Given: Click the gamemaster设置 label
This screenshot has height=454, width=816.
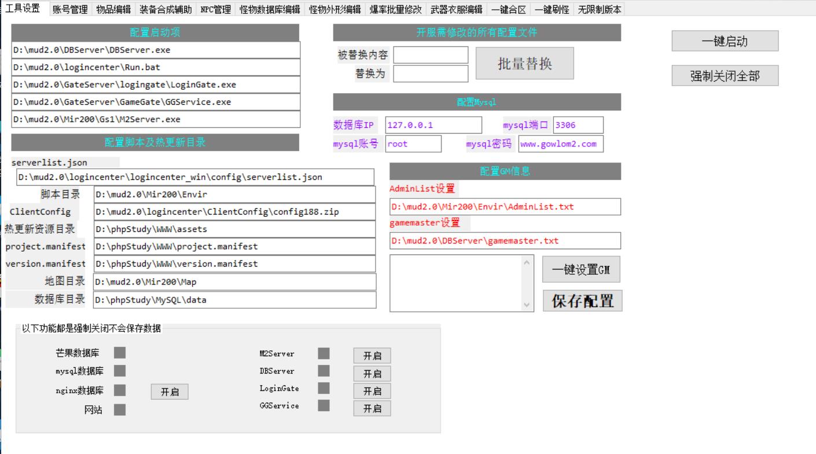Looking at the screenshot, I should [425, 223].
